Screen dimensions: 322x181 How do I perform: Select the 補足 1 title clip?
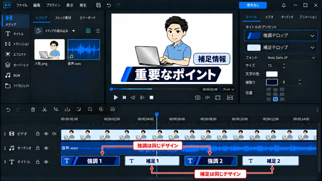pyautogui.click(x=152, y=161)
